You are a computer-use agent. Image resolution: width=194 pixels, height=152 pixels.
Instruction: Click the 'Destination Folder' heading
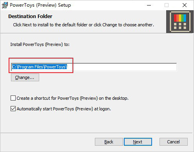coord(30,16)
